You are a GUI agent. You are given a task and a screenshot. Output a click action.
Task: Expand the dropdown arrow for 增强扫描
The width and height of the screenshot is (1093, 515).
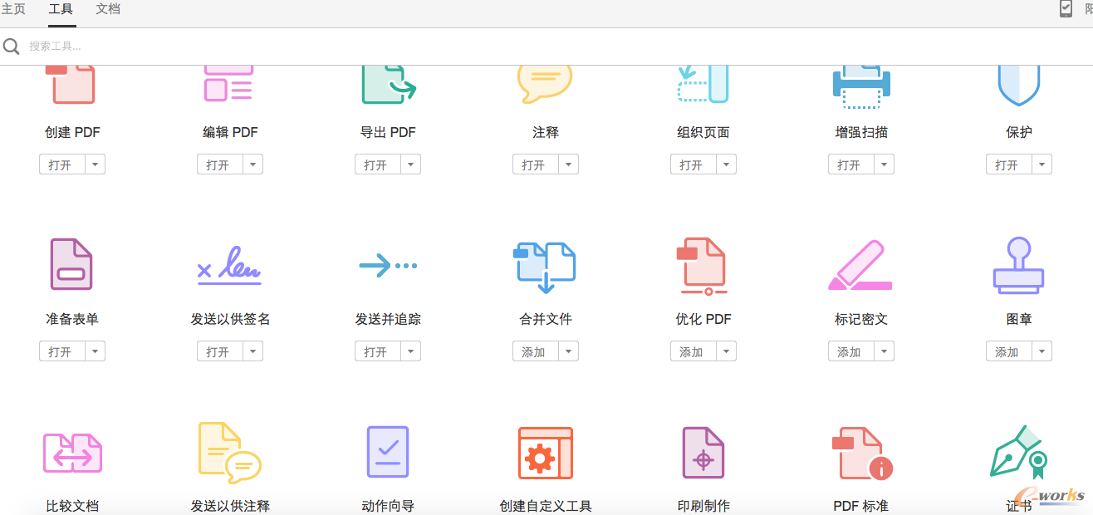884,164
